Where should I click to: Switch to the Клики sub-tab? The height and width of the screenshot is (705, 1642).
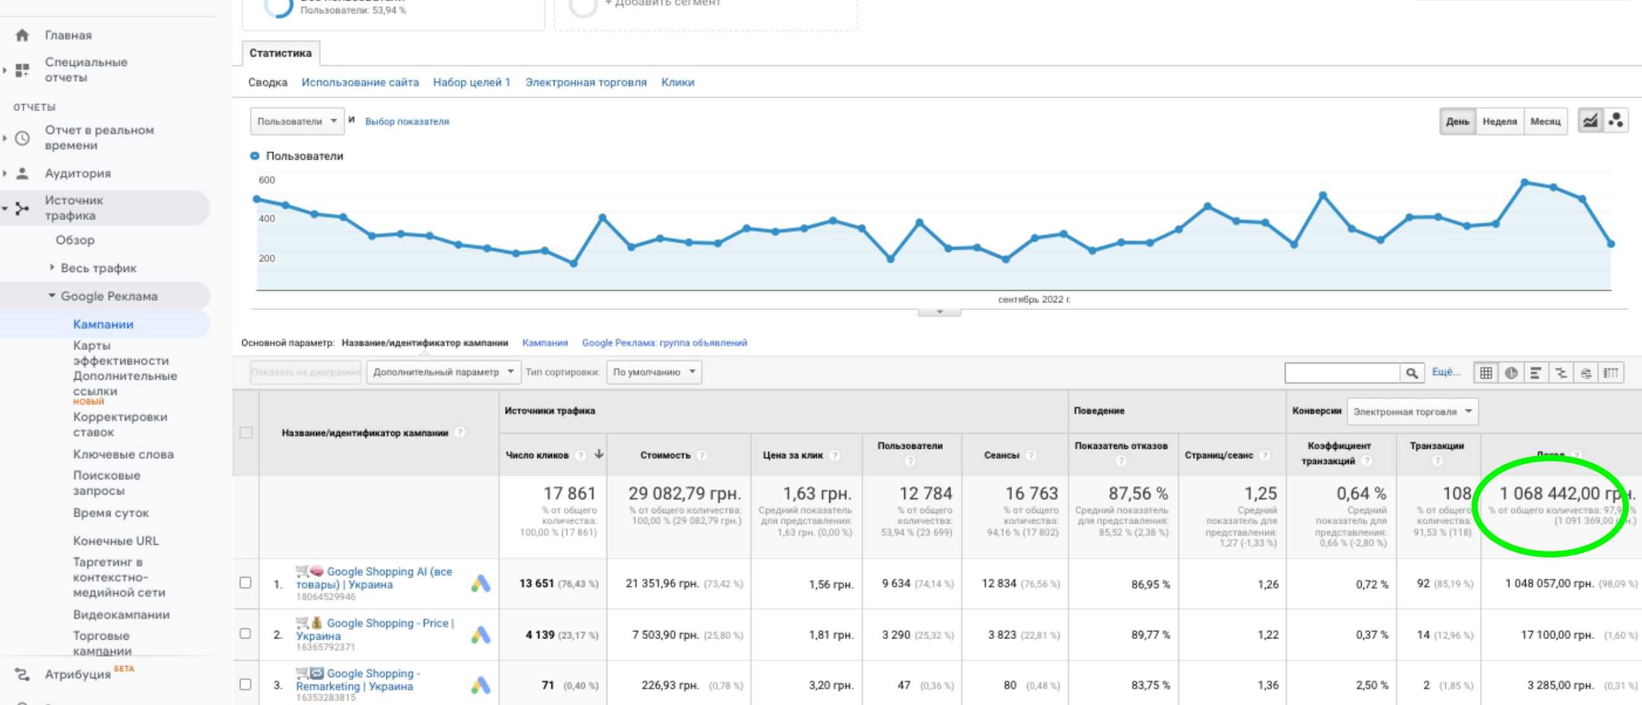tap(678, 83)
